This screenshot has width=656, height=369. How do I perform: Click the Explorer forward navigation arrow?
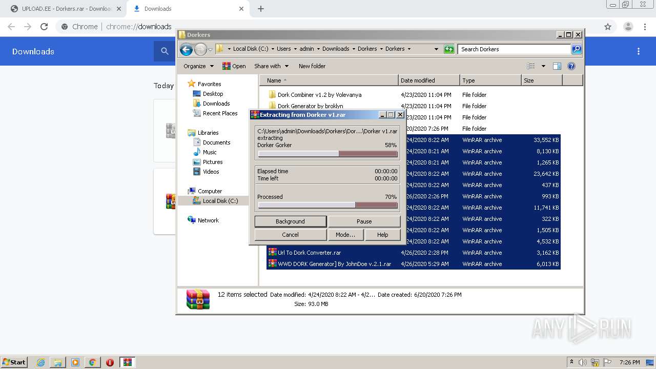200,49
